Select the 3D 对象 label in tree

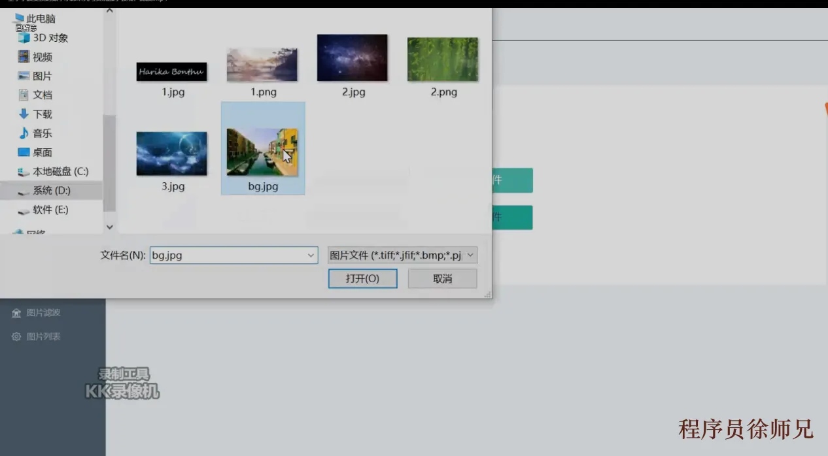click(50, 38)
